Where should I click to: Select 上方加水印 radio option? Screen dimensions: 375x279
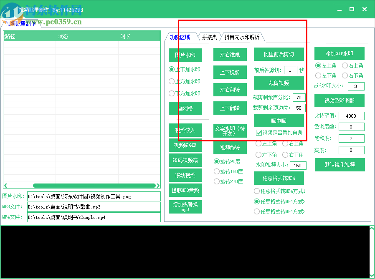pyautogui.click(x=185, y=81)
